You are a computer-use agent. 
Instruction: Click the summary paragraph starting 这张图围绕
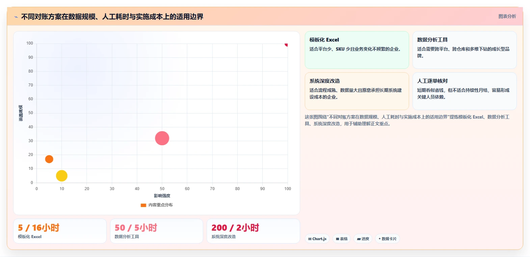point(407,120)
